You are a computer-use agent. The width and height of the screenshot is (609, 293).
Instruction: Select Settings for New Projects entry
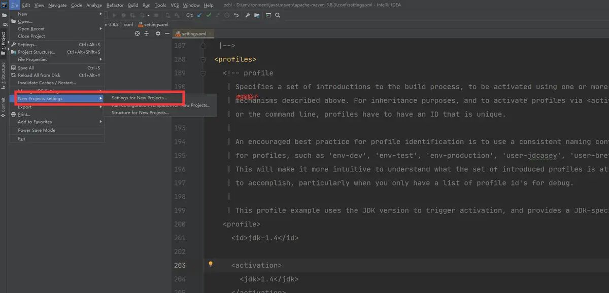(139, 98)
